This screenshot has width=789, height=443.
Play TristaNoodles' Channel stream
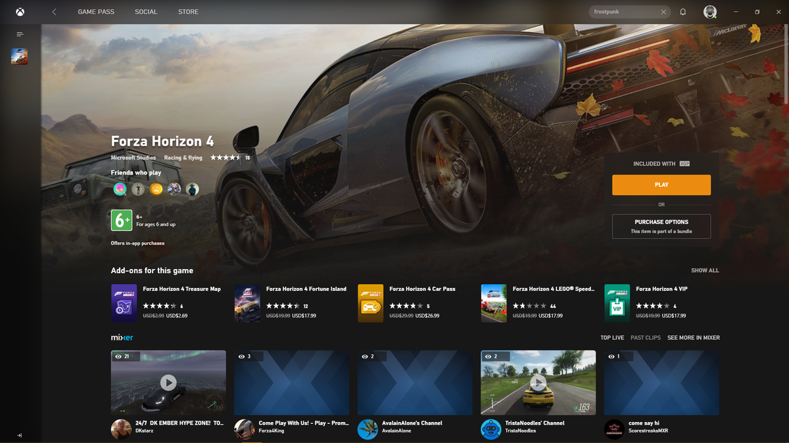click(538, 382)
